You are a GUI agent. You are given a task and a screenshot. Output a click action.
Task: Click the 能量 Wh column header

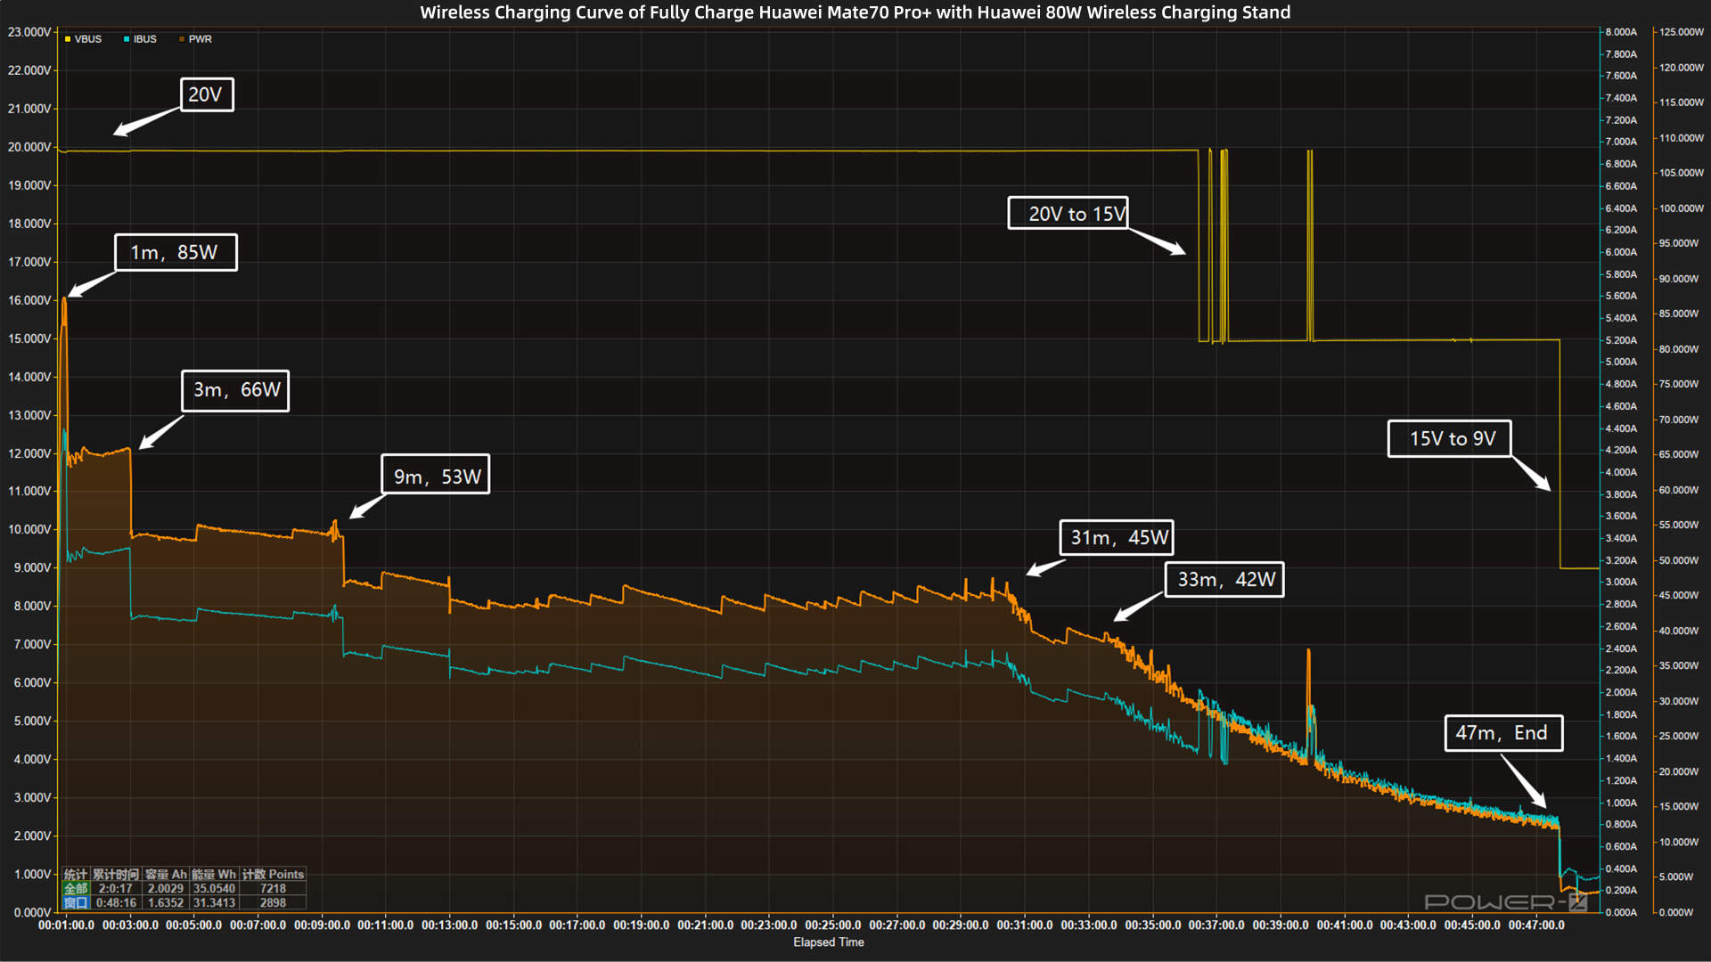coord(214,875)
